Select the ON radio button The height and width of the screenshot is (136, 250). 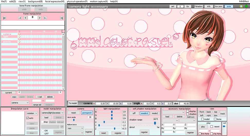click(x=43, y=131)
